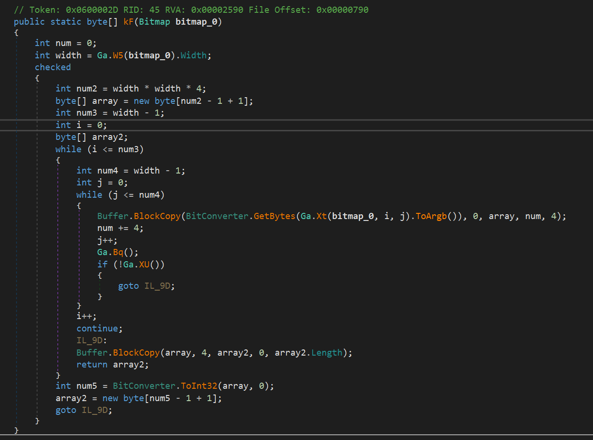The width and height of the screenshot is (593, 440).
Task: Click the Length property of array2
Action: (x=326, y=353)
